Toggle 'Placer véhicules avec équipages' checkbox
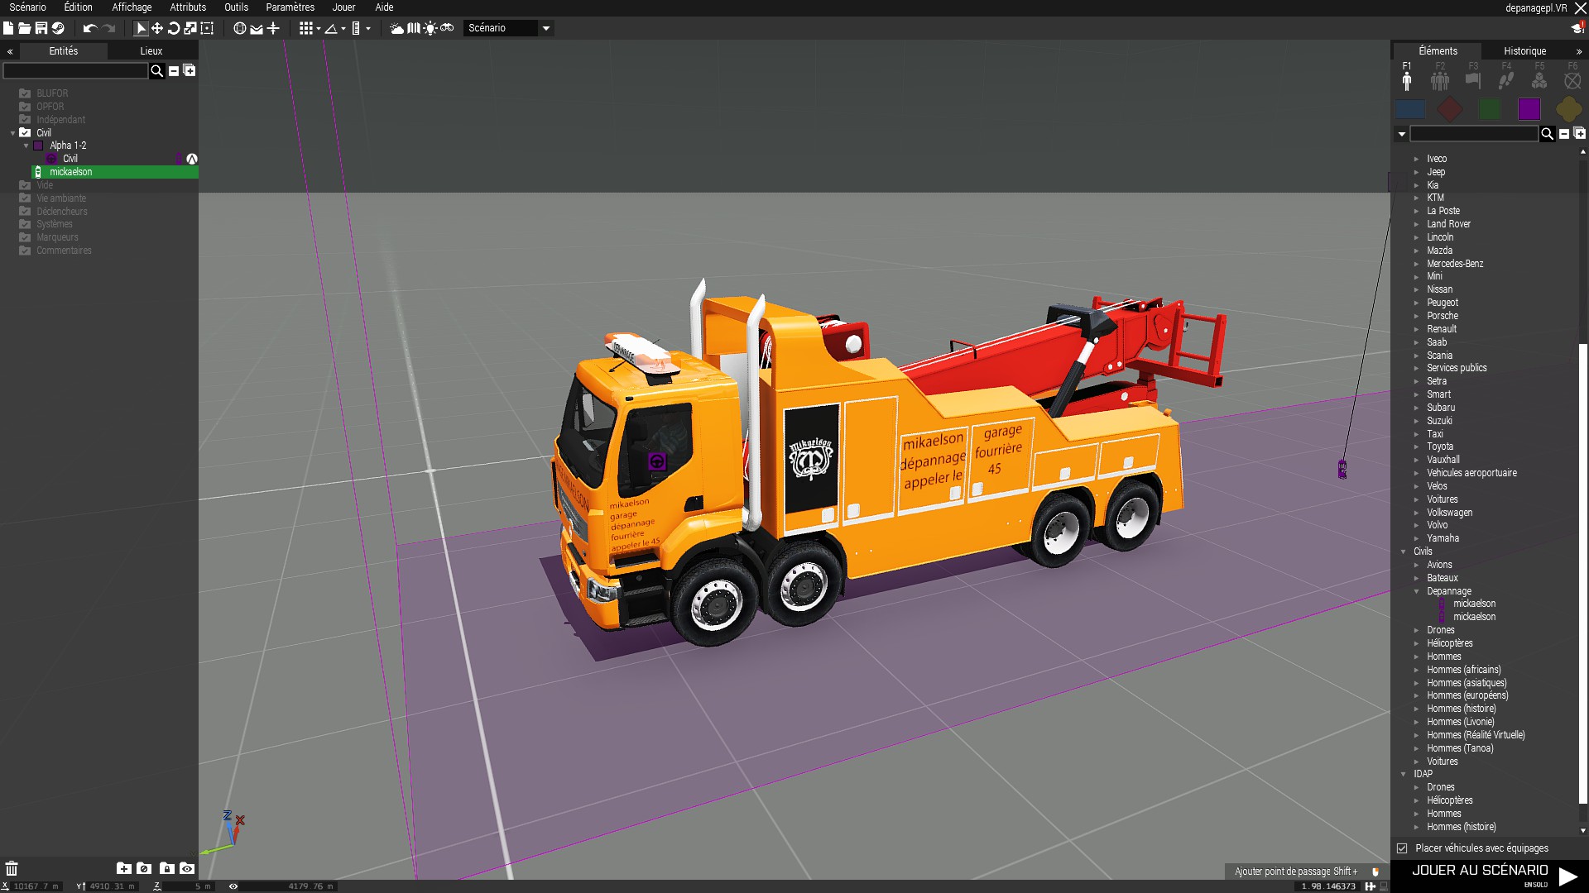The height and width of the screenshot is (893, 1589). pos(1402,848)
